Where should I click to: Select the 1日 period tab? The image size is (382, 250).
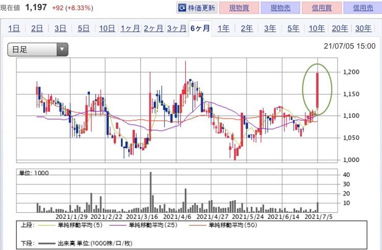[x=14, y=29]
